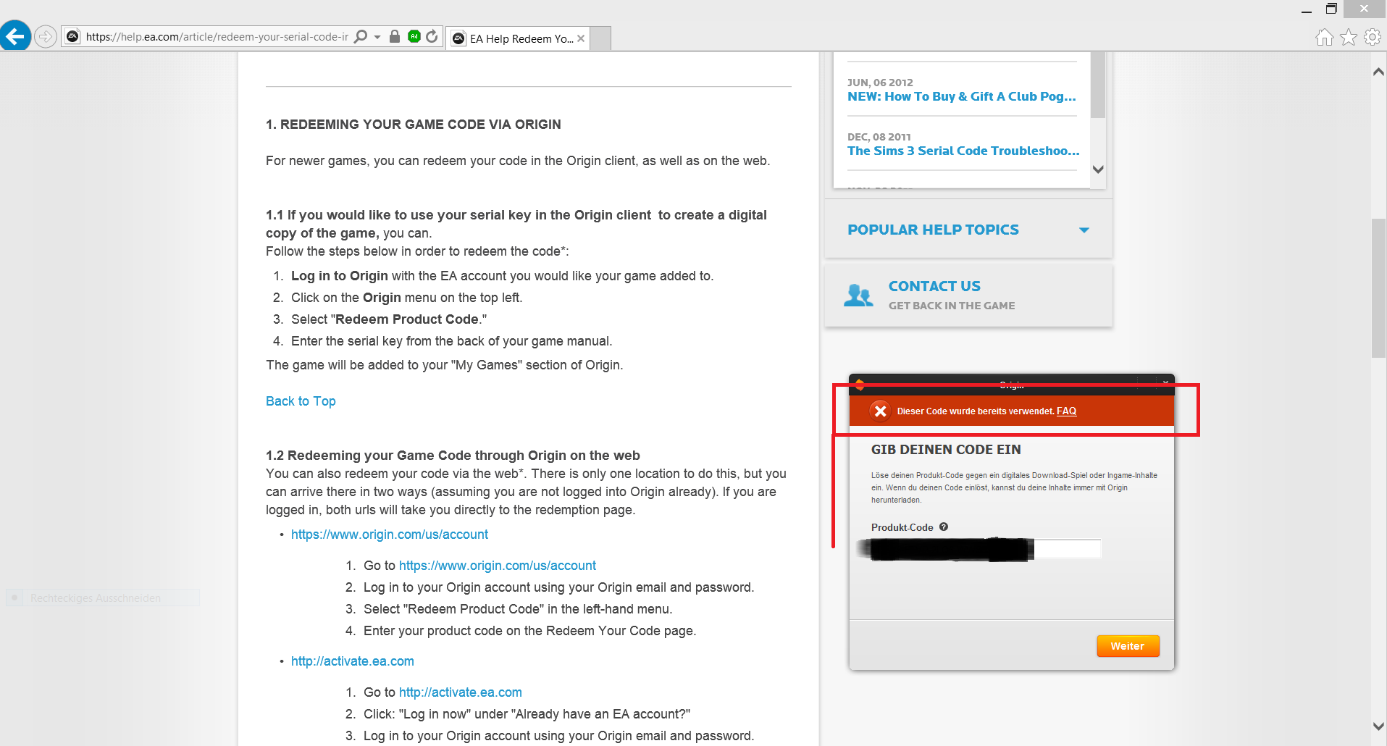This screenshot has width=1387, height=746.
Task: Click the Home icon in browser toolbar
Action: [1324, 37]
